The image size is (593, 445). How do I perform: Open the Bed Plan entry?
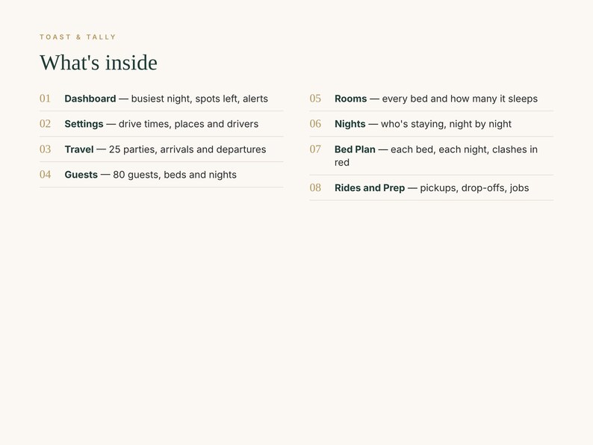pyautogui.click(x=355, y=149)
